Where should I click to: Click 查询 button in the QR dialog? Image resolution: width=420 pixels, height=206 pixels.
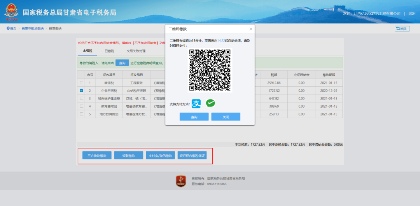click(x=194, y=117)
